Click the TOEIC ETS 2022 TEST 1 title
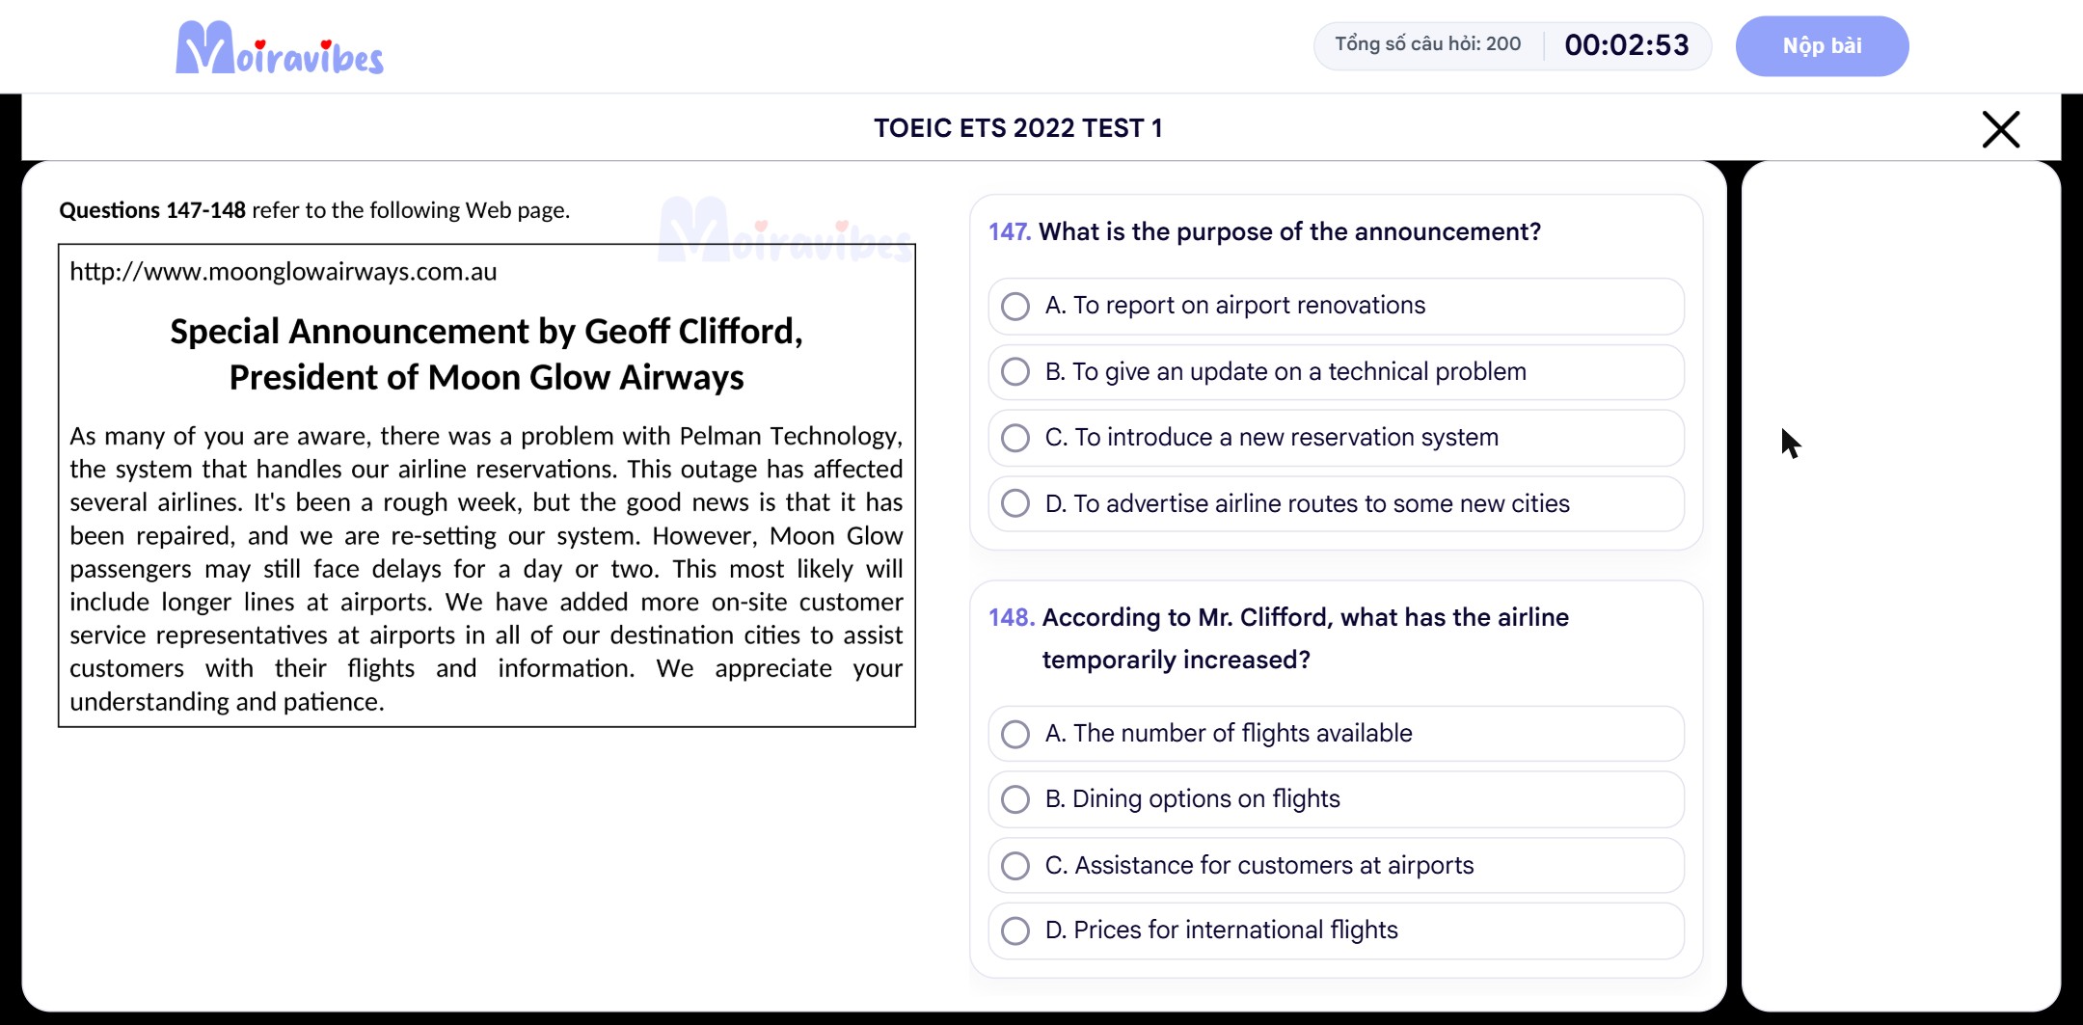Screen dimensions: 2083x1025 (x=1018, y=128)
